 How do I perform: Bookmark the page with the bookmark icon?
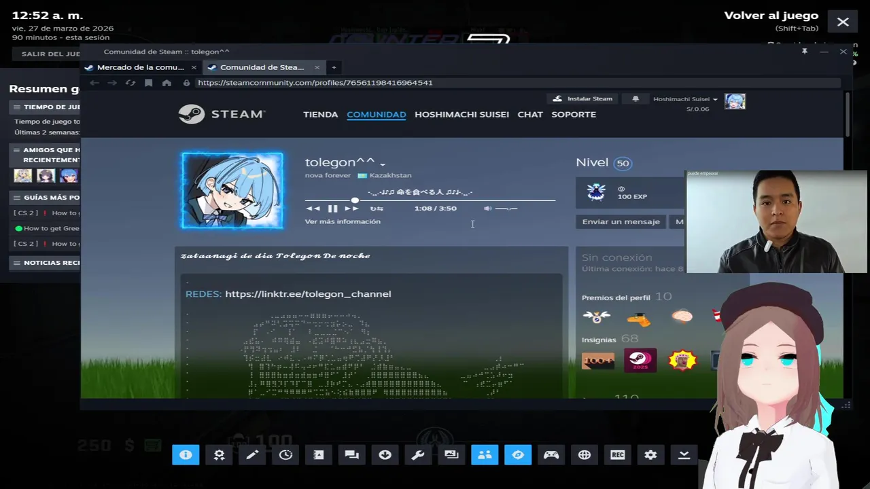point(149,83)
